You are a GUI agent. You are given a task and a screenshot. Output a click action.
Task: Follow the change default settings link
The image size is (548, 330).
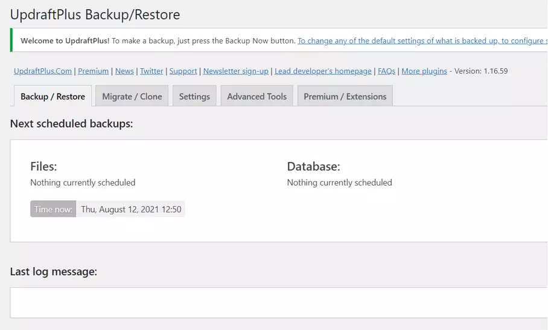[422, 41]
